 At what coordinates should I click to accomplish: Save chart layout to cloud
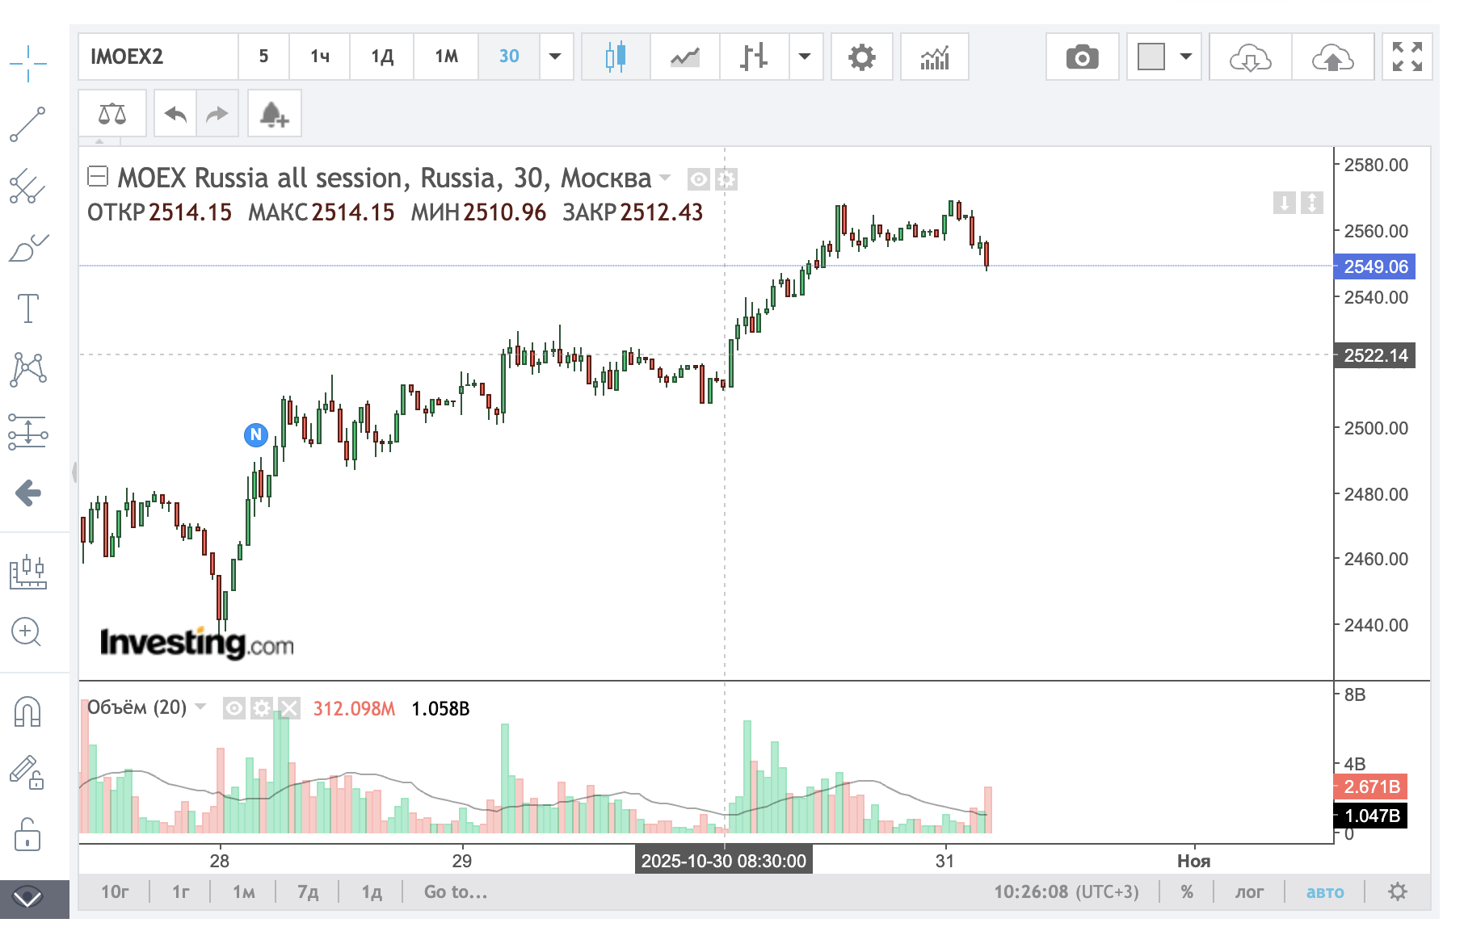(1333, 57)
